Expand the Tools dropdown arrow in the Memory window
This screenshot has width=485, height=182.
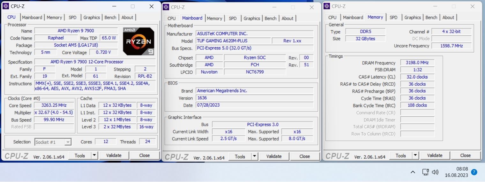(x=415, y=156)
